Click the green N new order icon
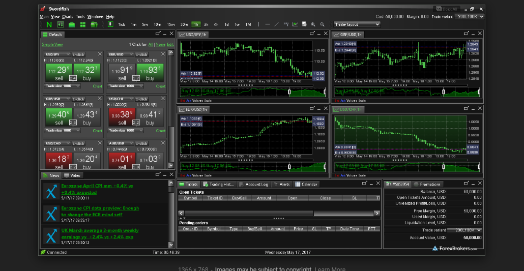Viewport: 524px width, 271px height. (x=49, y=24)
